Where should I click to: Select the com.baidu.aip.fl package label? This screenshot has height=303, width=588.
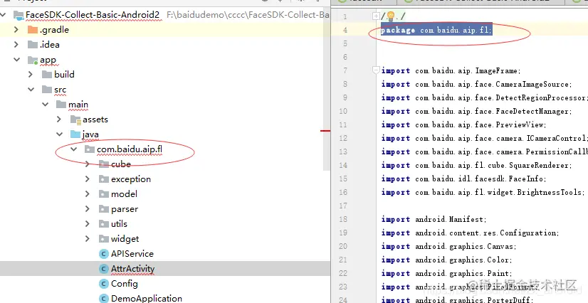click(130, 149)
